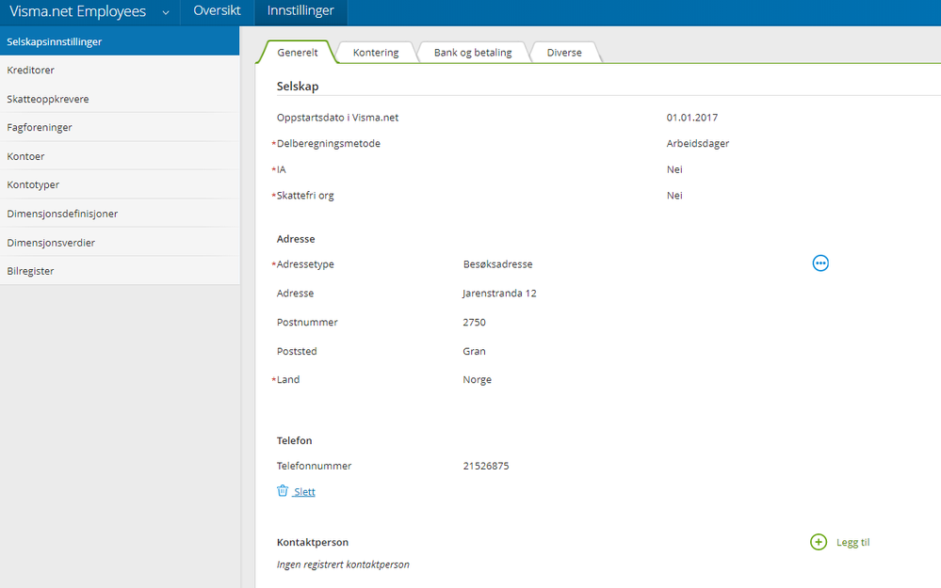
Task: Click the Adresse section heading
Action: pyautogui.click(x=295, y=239)
